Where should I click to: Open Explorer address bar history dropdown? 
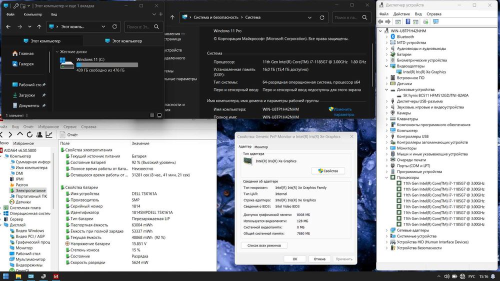point(103,27)
